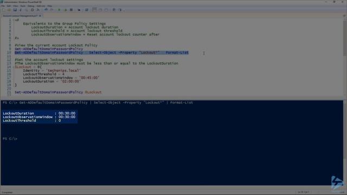This screenshot has height=195, width=347.
Task: Click the Copy toolbar icon
Action: 27,10
